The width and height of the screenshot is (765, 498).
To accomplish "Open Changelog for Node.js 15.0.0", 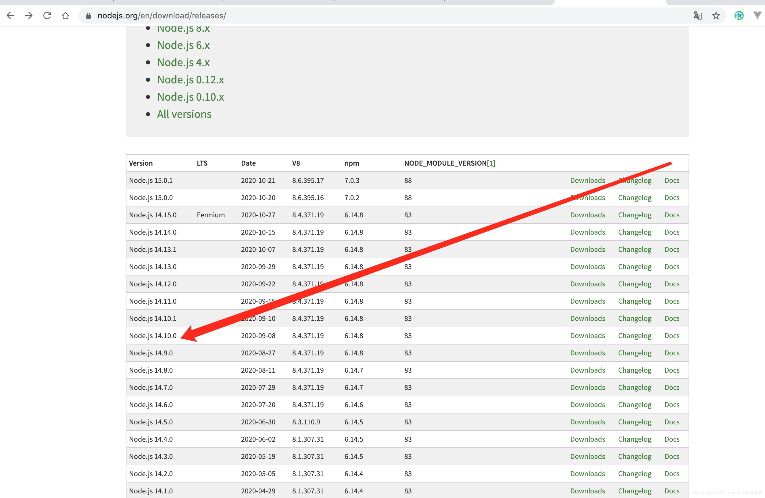I will pos(635,198).
